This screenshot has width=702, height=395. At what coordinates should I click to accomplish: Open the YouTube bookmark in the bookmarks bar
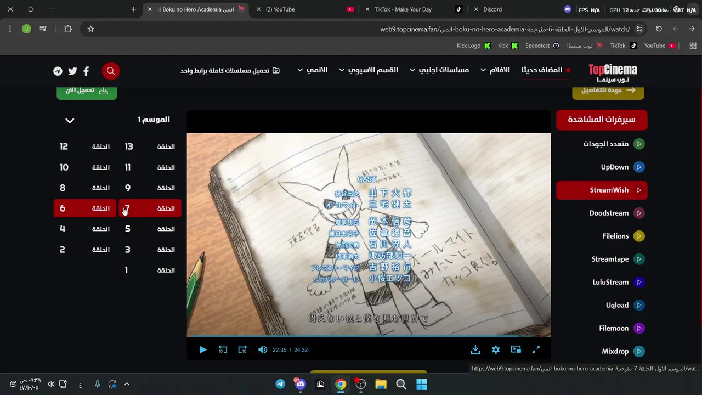(659, 46)
